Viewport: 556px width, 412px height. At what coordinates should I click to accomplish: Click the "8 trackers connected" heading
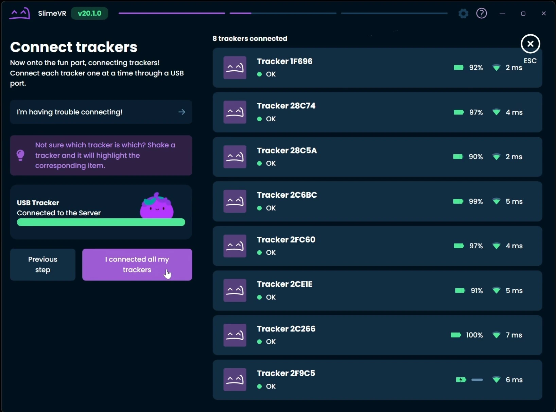[250, 39]
